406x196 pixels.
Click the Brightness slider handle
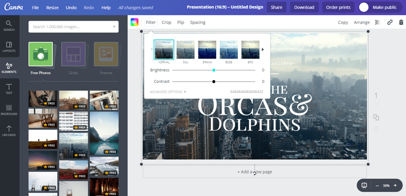click(214, 70)
